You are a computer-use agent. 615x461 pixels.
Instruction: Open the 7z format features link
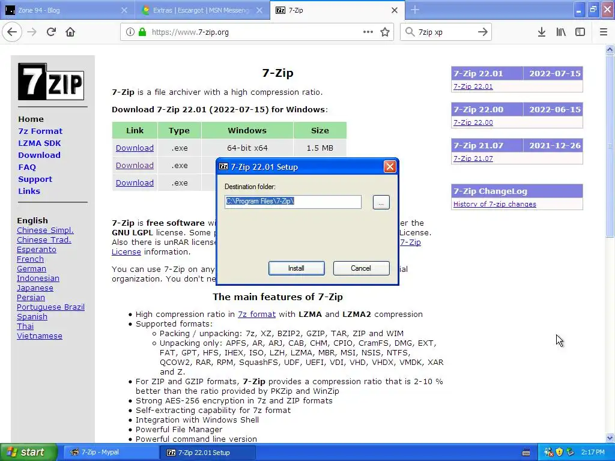point(256,314)
